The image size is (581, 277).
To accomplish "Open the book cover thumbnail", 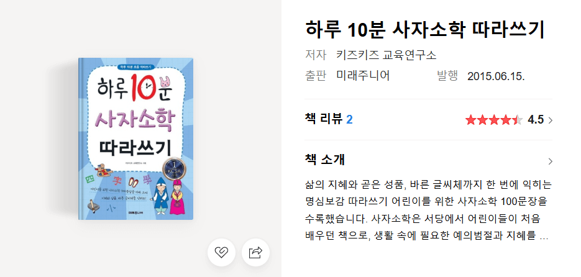I will (135, 139).
